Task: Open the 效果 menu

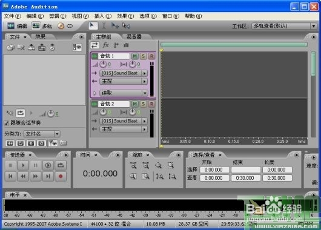Action: click(125, 16)
